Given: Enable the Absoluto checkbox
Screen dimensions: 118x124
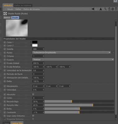Looking at the screenshot, I should (x=33, y=94).
